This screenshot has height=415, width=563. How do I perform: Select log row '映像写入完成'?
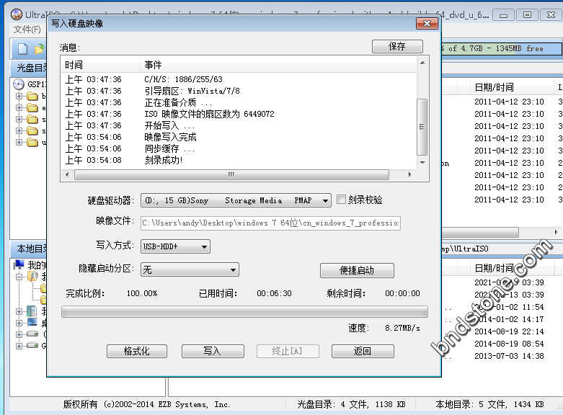pyautogui.click(x=239, y=137)
